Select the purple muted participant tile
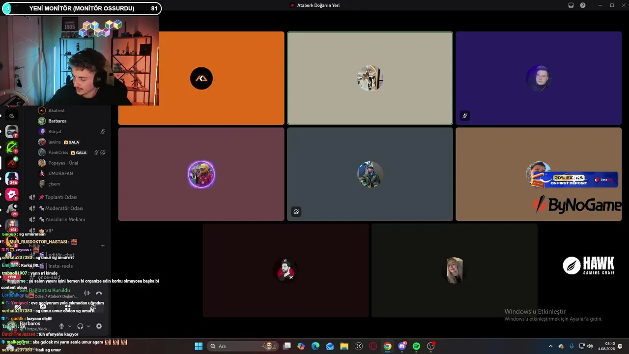The width and height of the screenshot is (629, 354). pos(539,78)
